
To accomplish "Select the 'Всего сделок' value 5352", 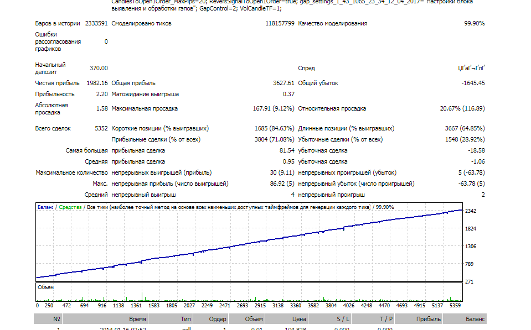I will pyautogui.click(x=101, y=128).
